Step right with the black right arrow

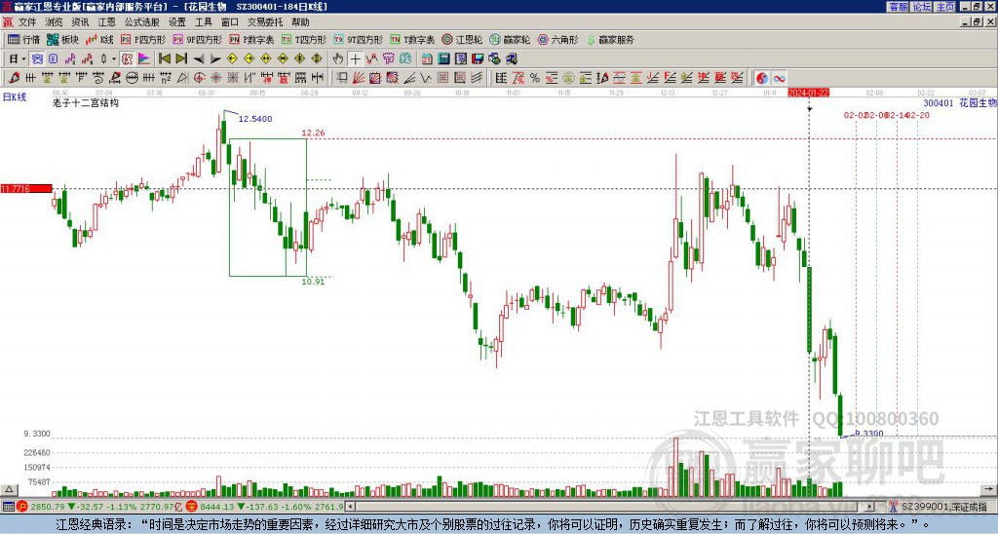215,59
